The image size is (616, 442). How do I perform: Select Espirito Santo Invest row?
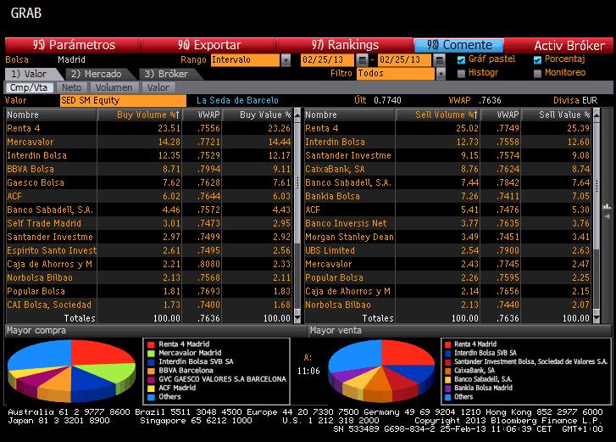(149, 250)
